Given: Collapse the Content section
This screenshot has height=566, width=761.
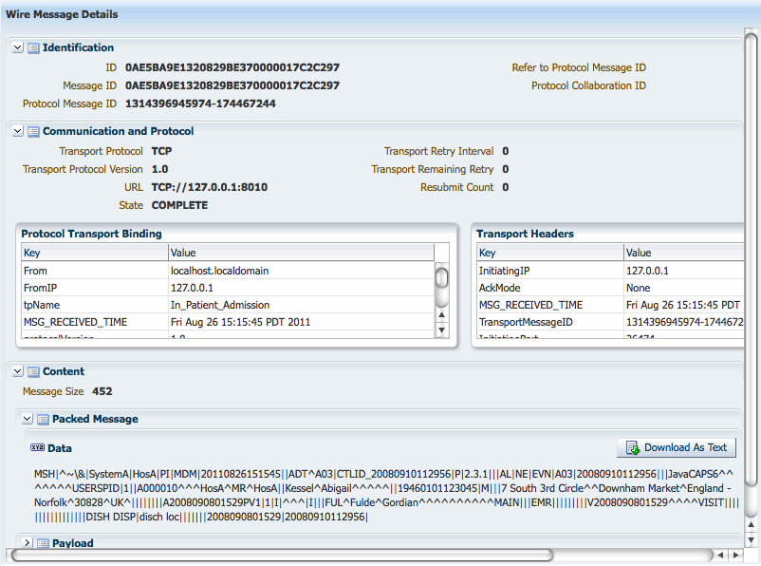Looking at the screenshot, I should [18, 371].
